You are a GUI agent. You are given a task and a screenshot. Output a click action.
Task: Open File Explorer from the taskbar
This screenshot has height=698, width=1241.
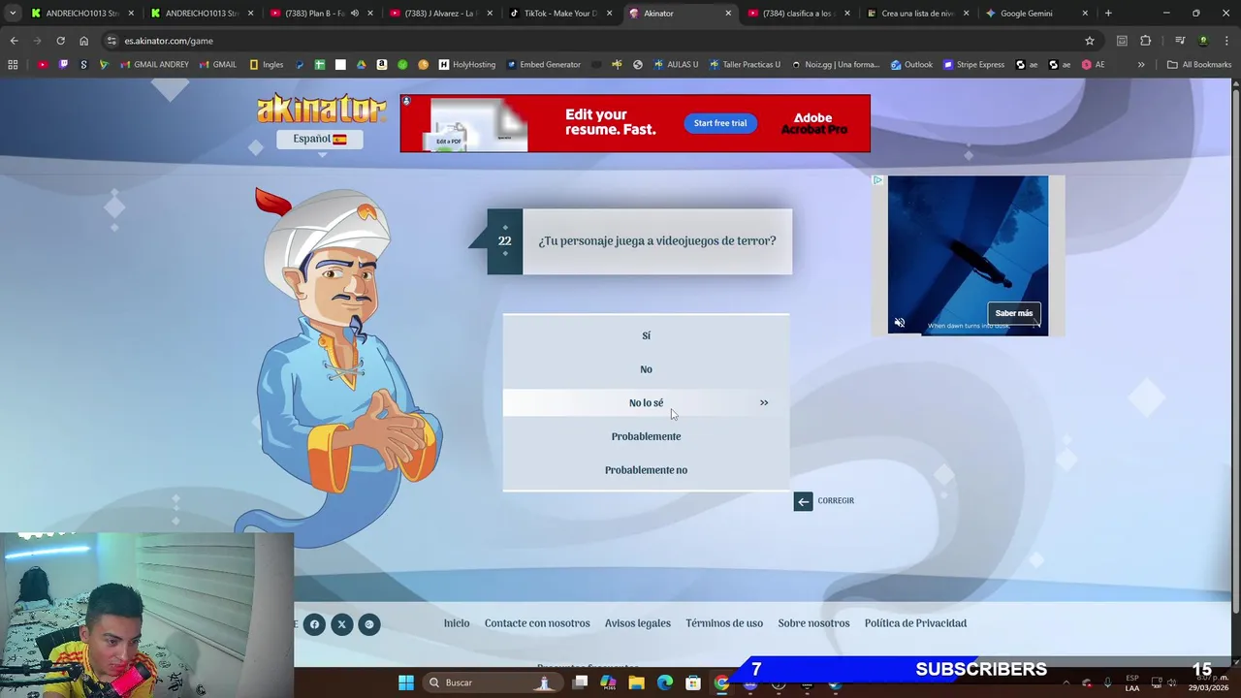[636, 682]
